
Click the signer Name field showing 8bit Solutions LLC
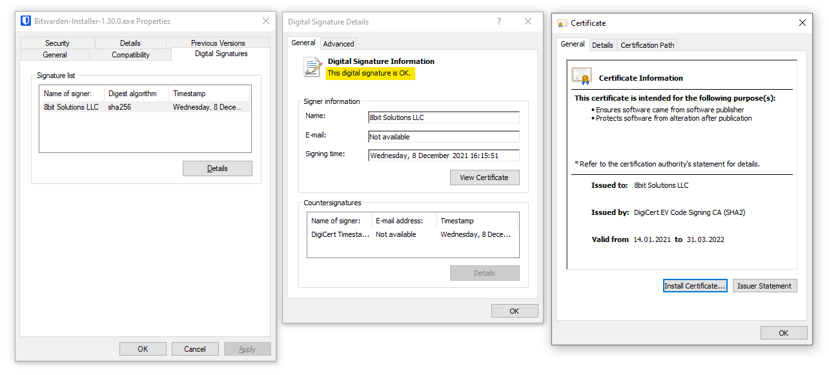coord(444,117)
